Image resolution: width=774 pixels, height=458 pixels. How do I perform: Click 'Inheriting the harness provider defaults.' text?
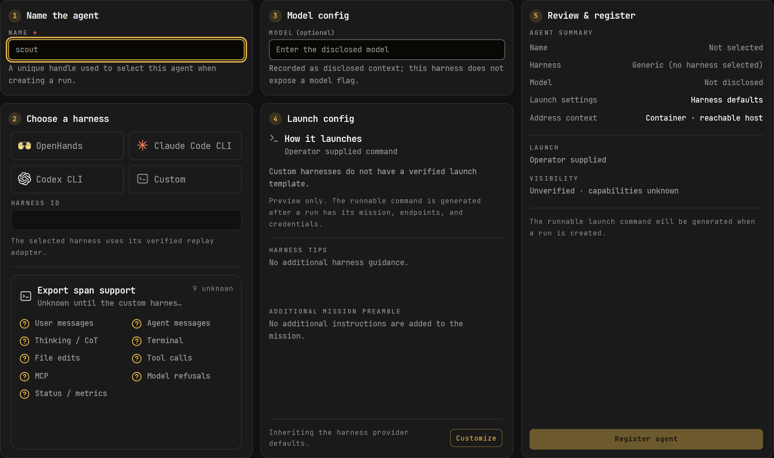(339, 438)
